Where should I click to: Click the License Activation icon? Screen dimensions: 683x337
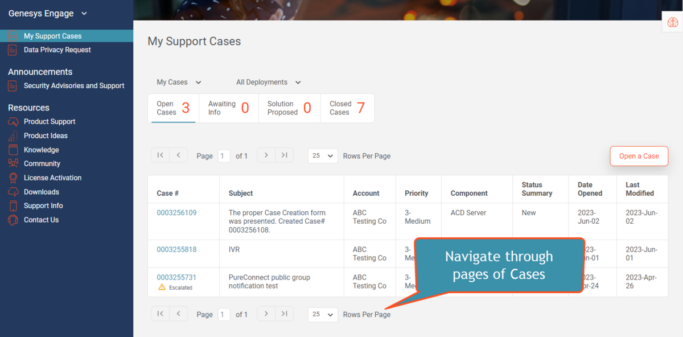pyautogui.click(x=13, y=178)
